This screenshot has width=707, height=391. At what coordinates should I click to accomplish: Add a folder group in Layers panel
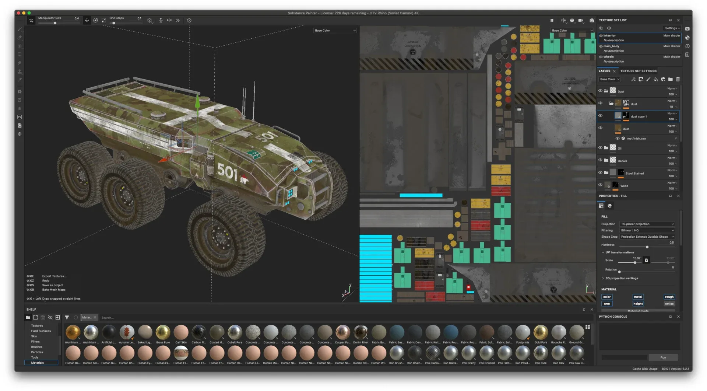[x=671, y=79]
